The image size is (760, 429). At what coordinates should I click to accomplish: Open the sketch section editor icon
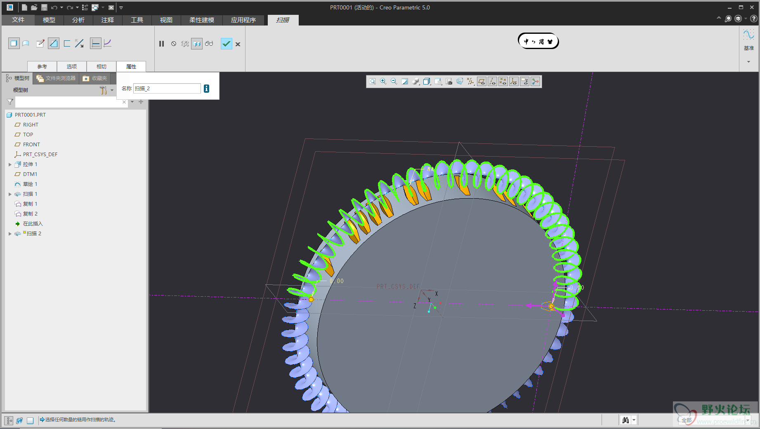[x=40, y=43]
